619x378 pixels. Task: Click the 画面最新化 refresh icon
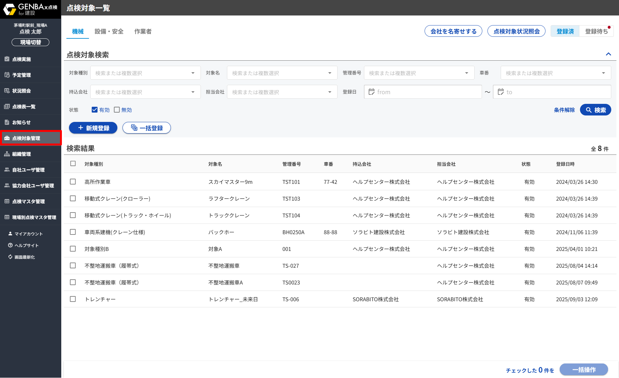click(x=10, y=257)
